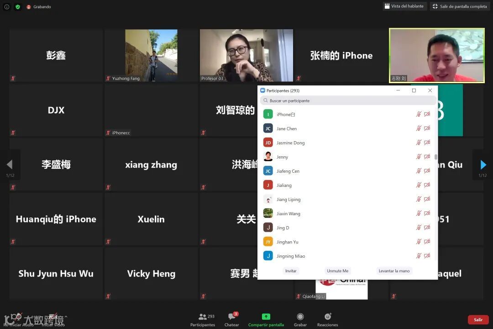Viewport: 493px width, 329px height.
Task: Click camera-off icon for Jiaxin Wang
Action: coord(427,213)
